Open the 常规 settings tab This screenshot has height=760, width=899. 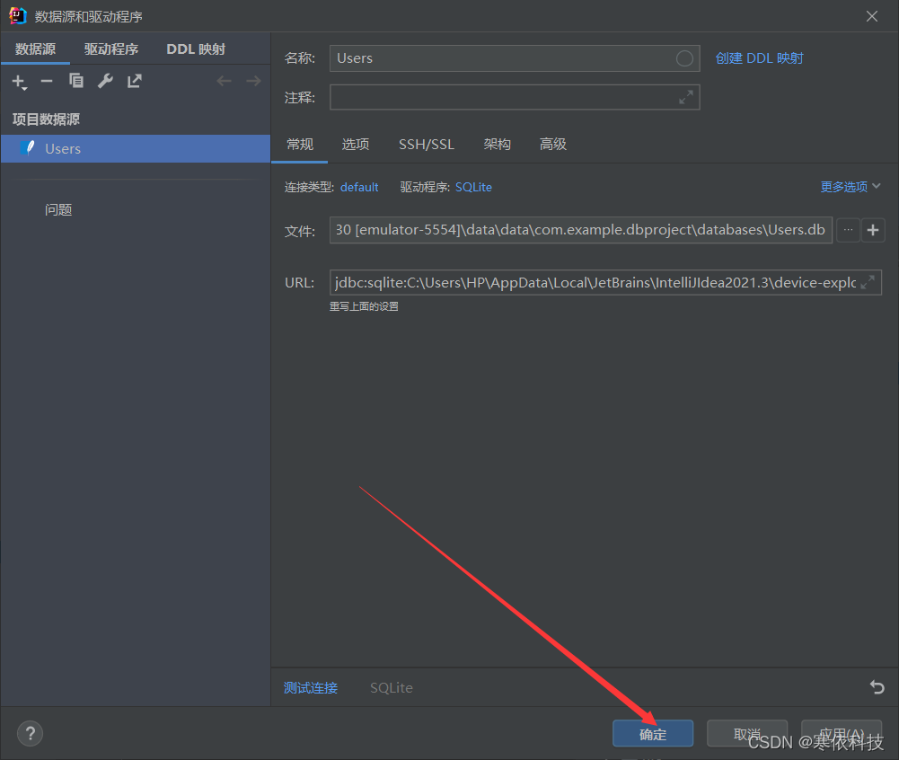(300, 145)
